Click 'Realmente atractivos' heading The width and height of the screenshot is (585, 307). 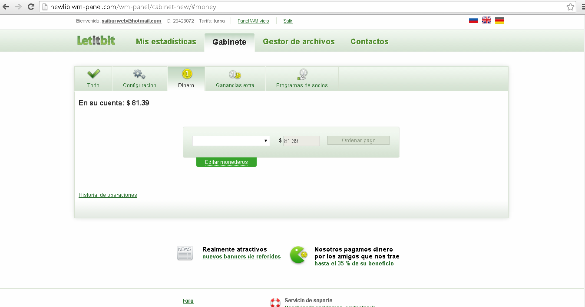point(235,249)
